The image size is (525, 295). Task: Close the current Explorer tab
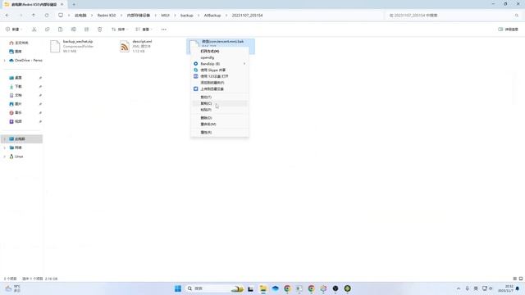62,4
